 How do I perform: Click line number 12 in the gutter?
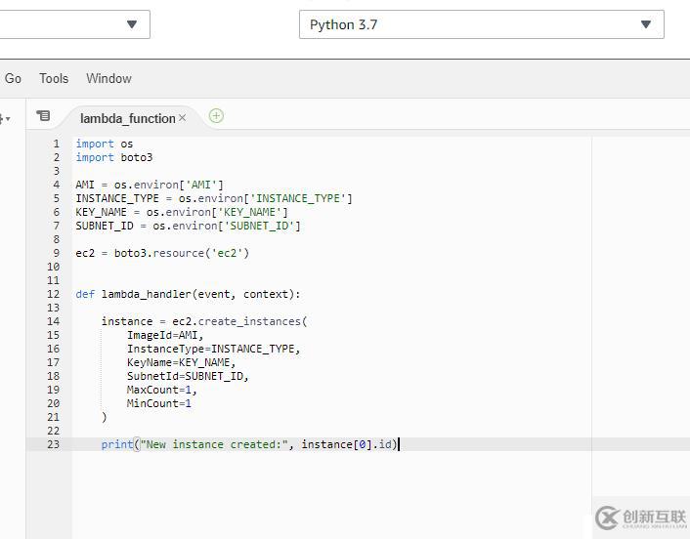coord(53,294)
